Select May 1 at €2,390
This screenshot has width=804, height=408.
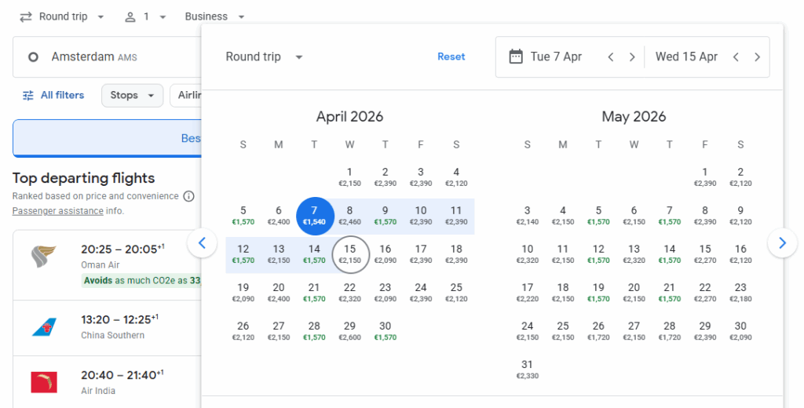pos(705,177)
